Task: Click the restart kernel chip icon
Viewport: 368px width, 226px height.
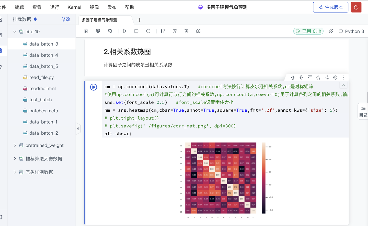Action: (110, 31)
